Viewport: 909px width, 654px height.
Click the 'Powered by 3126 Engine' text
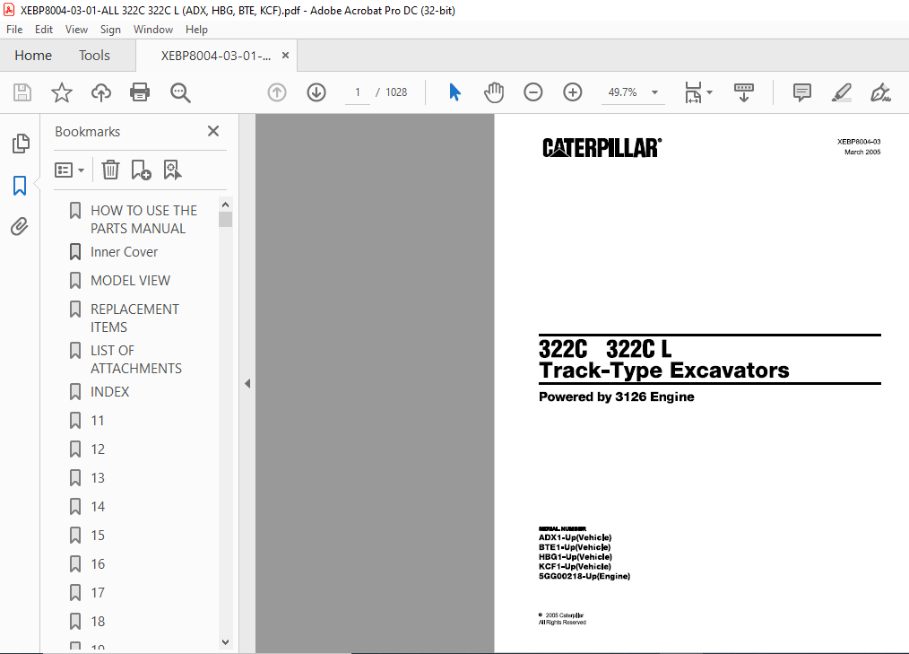pyautogui.click(x=616, y=397)
